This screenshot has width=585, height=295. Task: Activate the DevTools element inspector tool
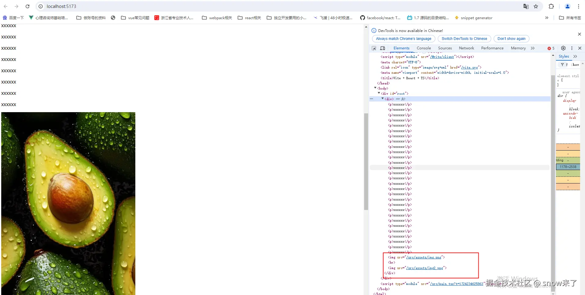(374, 48)
